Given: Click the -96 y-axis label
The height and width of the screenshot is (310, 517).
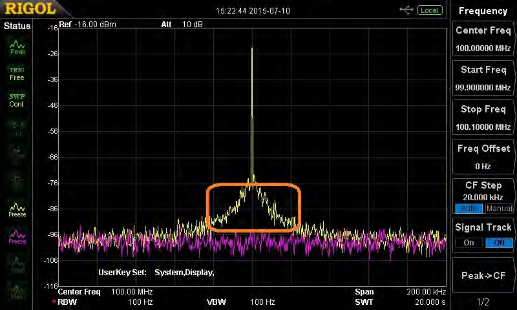Looking at the screenshot, I should tap(53, 234).
